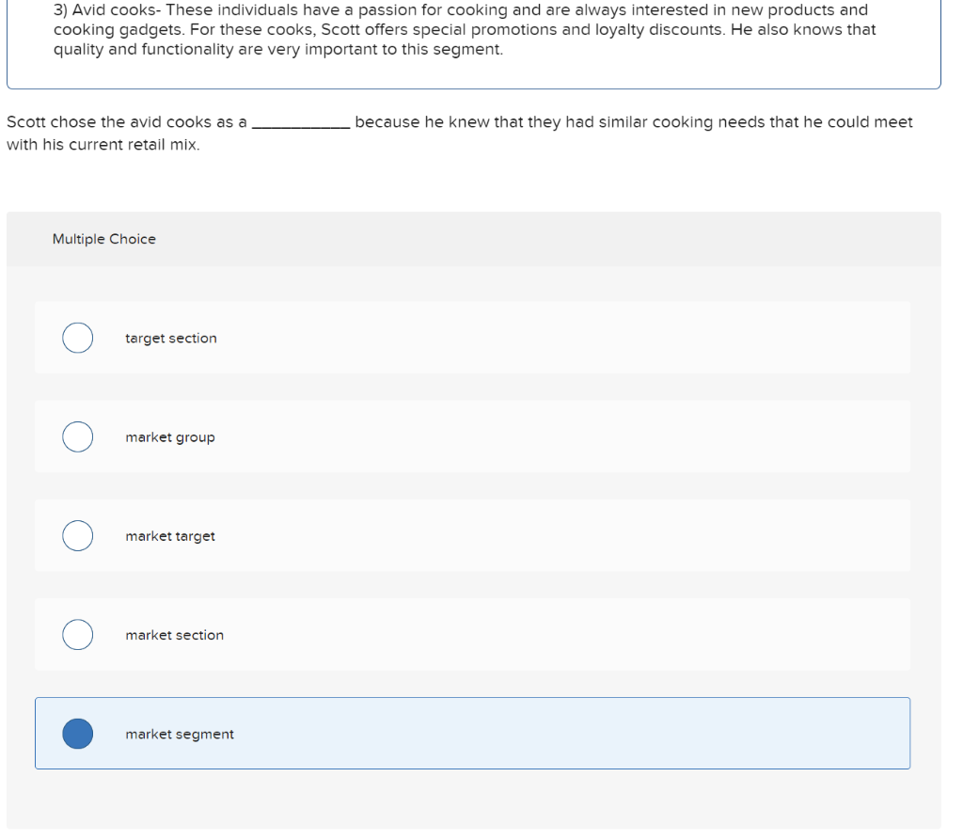Select the 'market section' radio option
This screenshot has width=963, height=840.
click(77, 634)
